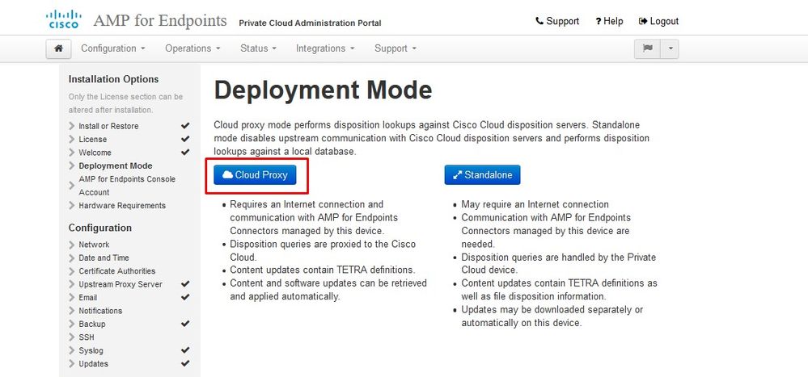Click the checkmark next to Updates
808x377 pixels.
click(x=185, y=363)
